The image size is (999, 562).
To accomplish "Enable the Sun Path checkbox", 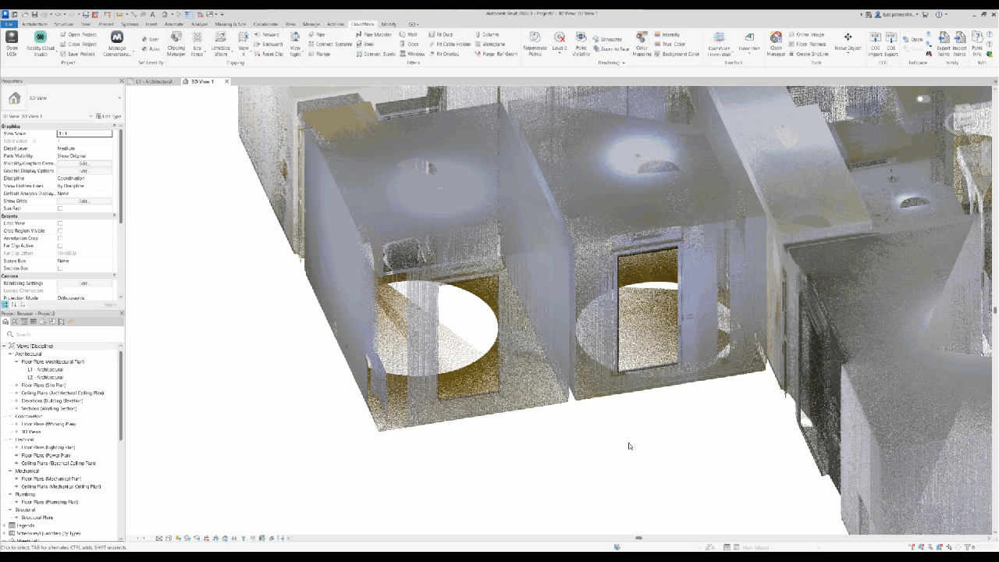I will pos(60,208).
